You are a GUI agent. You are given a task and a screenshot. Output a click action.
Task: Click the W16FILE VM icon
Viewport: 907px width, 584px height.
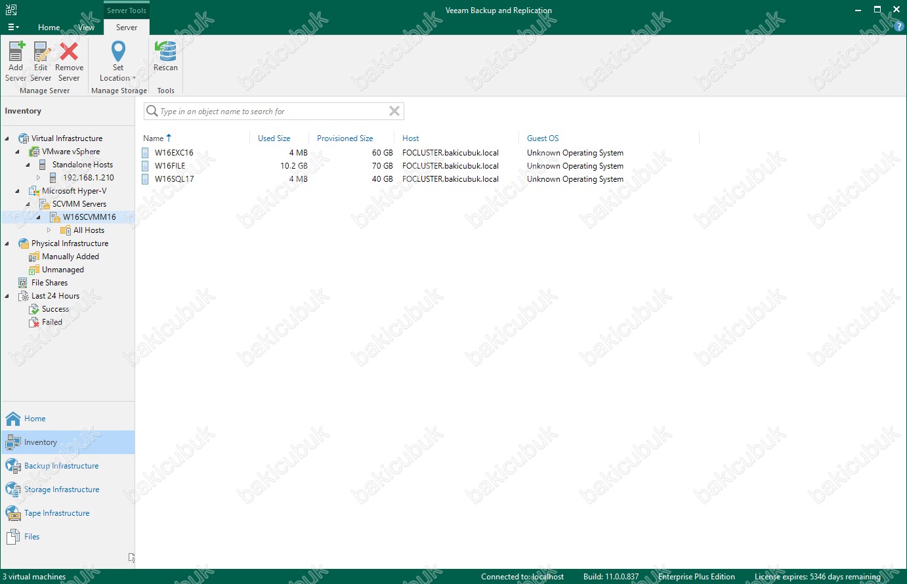coord(146,166)
